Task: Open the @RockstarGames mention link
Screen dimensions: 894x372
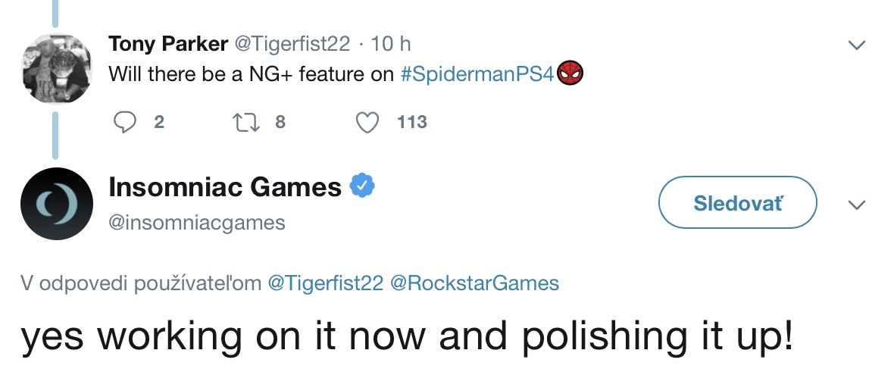Action: [x=474, y=283]
